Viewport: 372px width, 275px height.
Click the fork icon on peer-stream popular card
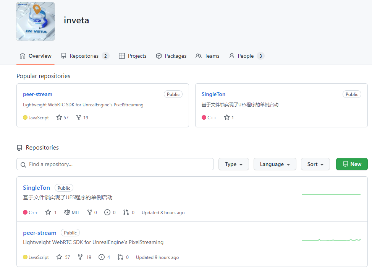point(79,117)
